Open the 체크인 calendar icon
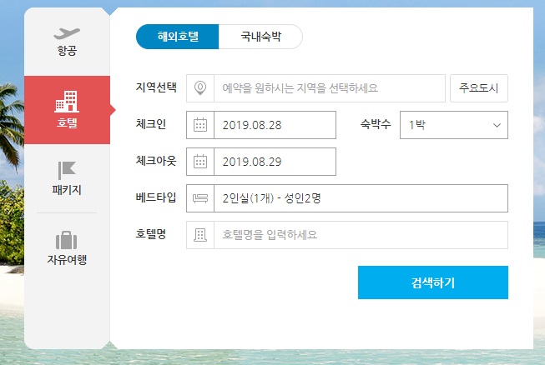This screenshot has height=365, width=545. 200,125
